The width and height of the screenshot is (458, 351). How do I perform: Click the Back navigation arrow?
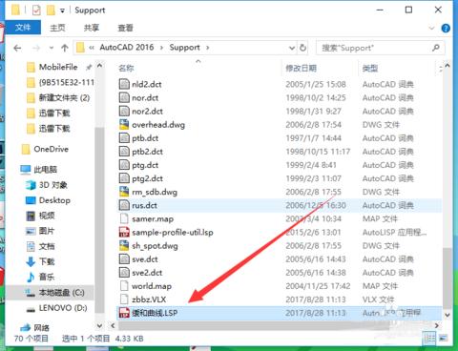coord(17,48)
